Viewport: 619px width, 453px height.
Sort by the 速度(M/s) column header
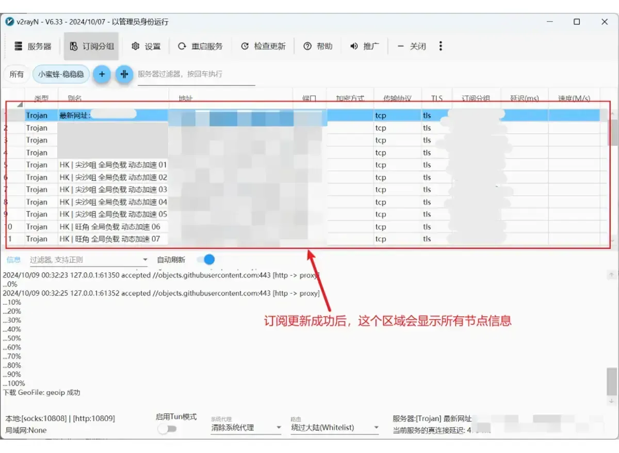pyautogui.click(x=574, y=98)
